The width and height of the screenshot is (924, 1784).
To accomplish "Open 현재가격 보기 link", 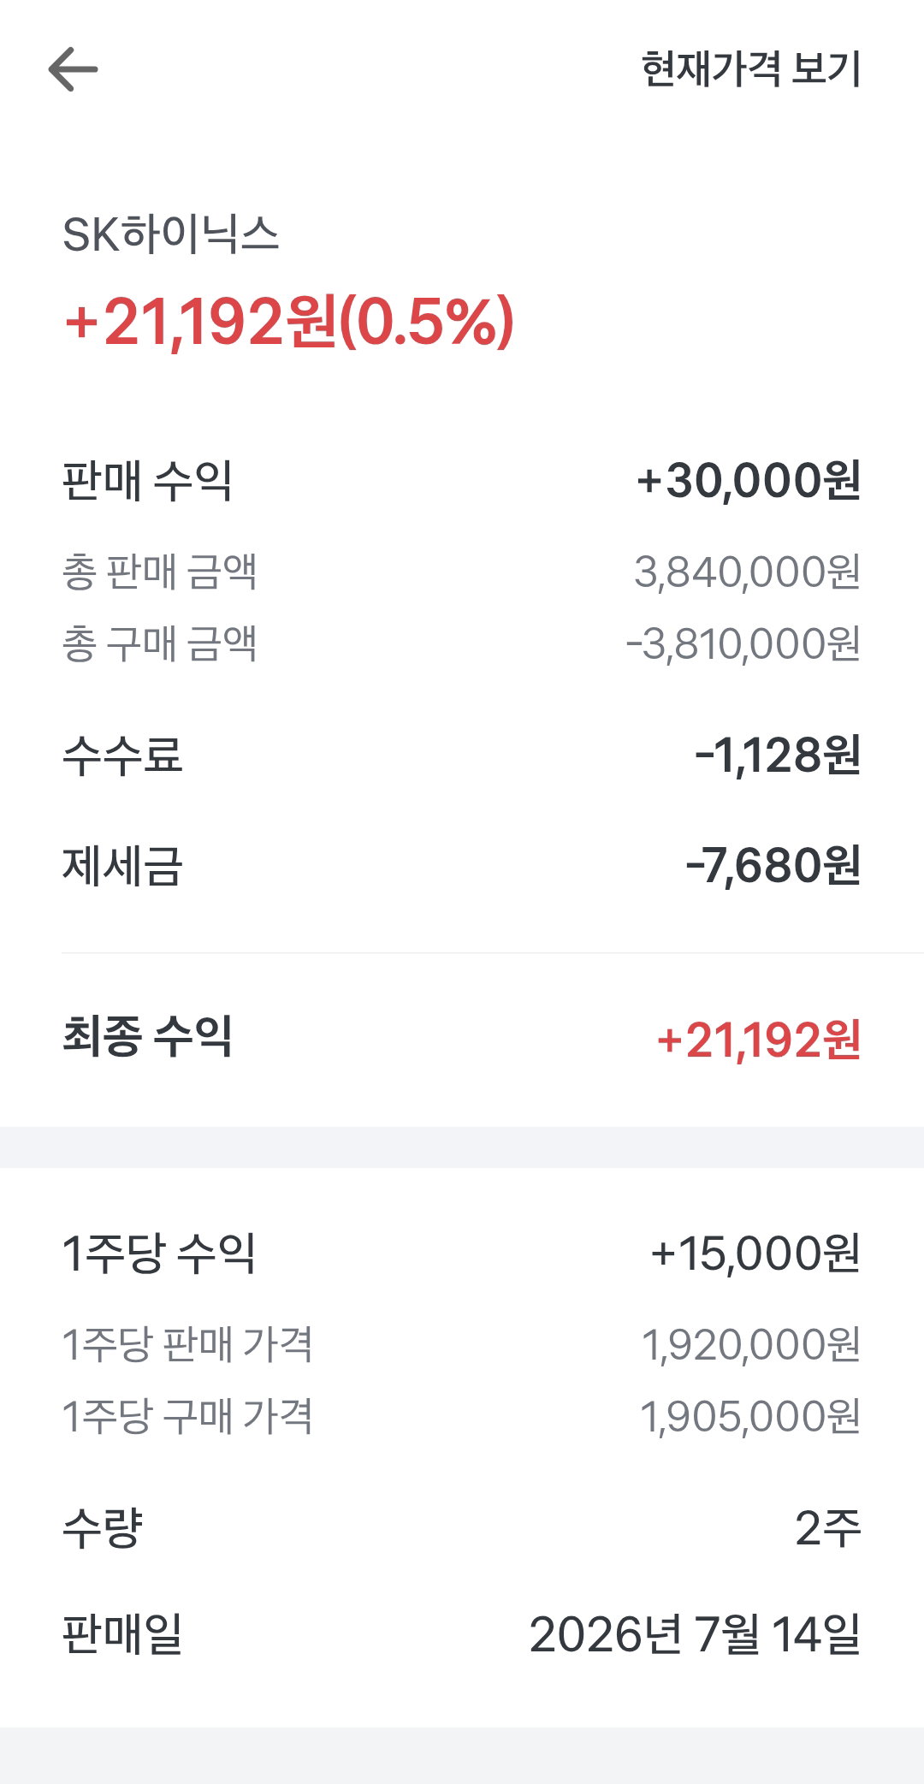I will pyautogui.click(x=750, y=68).
